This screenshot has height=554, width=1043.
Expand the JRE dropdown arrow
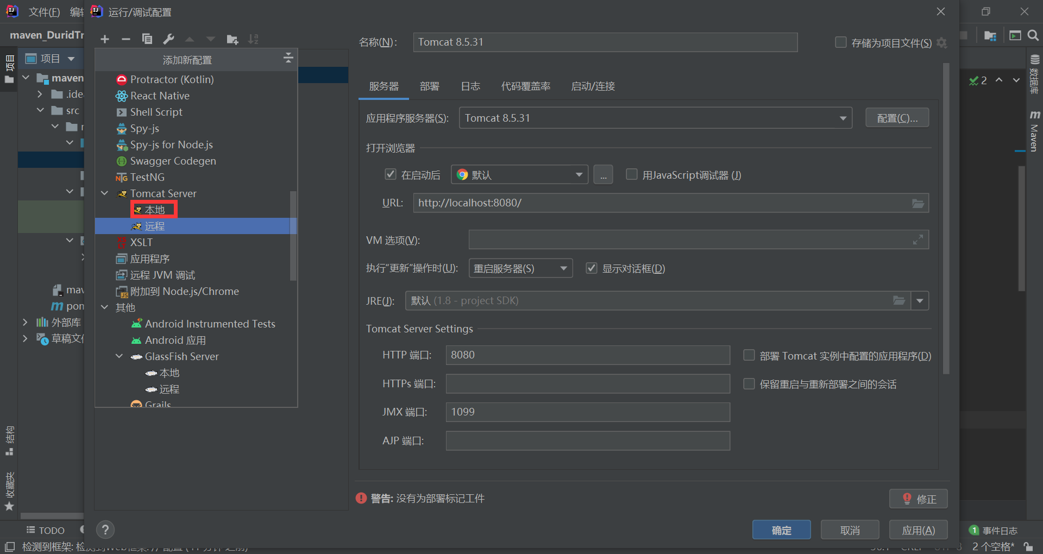pyautogui.click(x=920, y=301)
